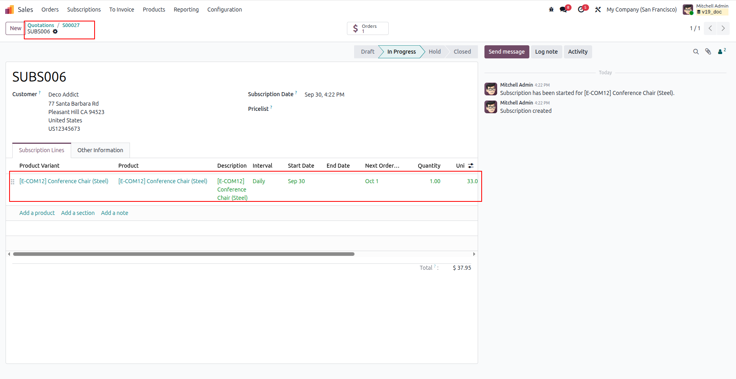The image size is (736, 379).
Task: Open the Mitchell Admin user menu
Action: 706,9
